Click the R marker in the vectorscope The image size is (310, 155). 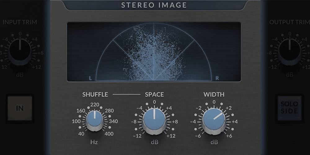(217, 78)
